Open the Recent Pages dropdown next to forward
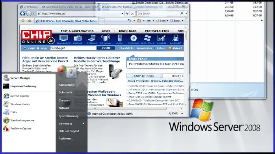 33,13
